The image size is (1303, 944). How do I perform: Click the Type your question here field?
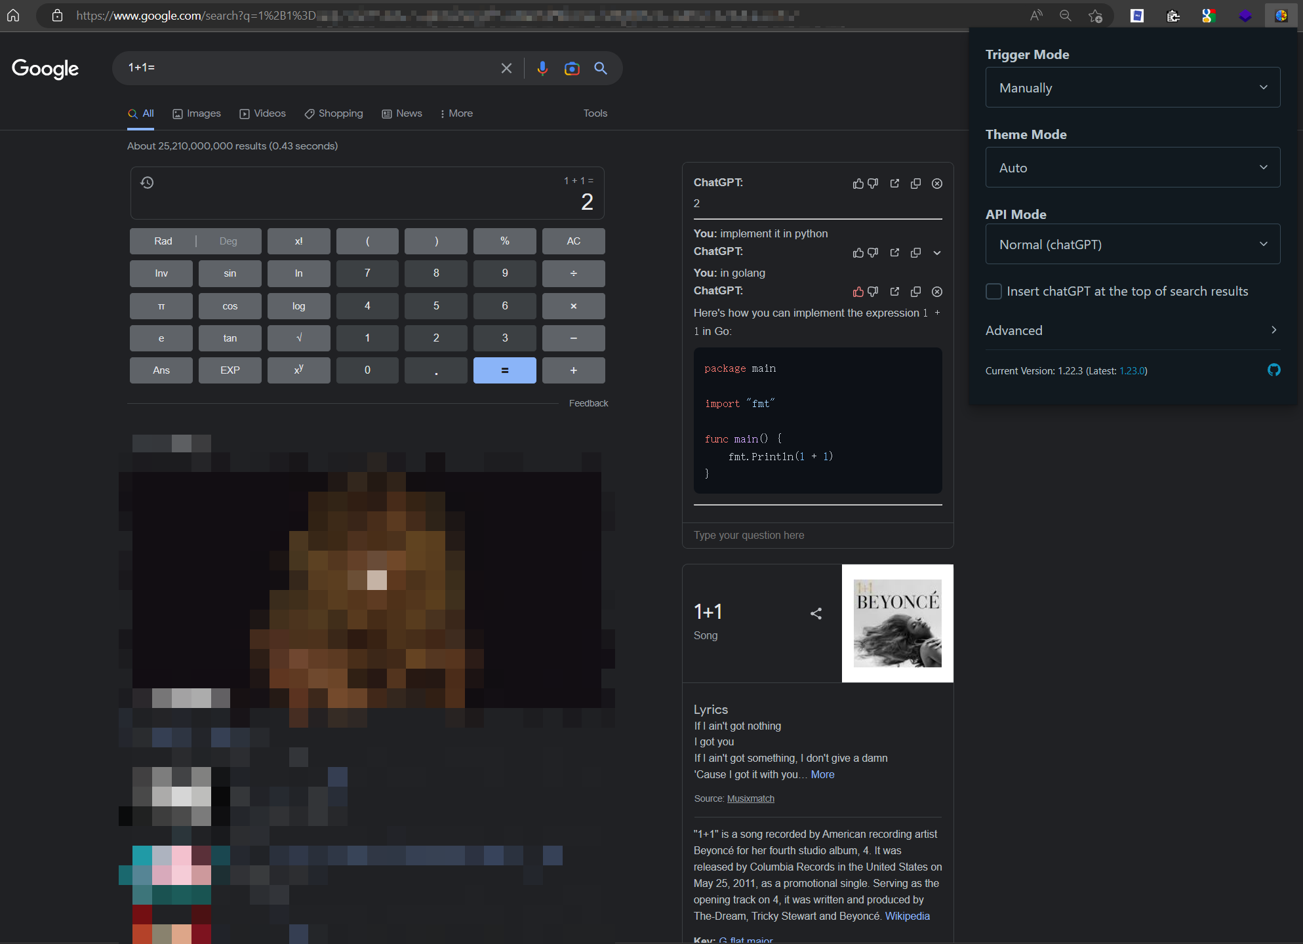[x=818, y=535]
